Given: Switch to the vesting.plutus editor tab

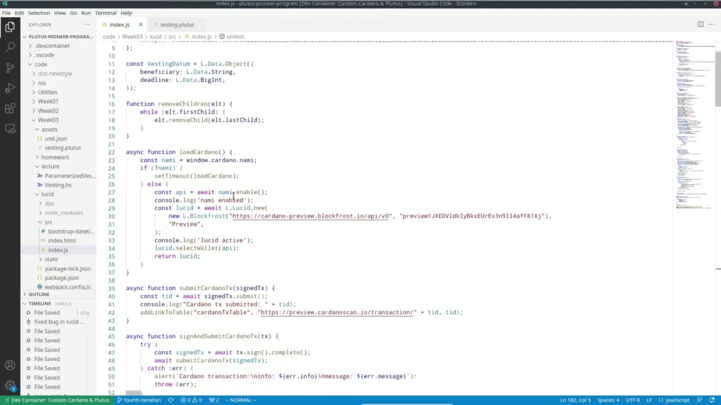Looking at the screenshot, I should tap(177, 24).
